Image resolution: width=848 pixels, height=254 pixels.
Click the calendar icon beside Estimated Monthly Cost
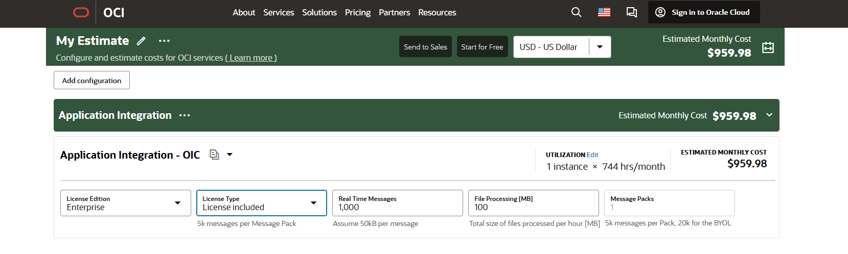[x=768, y=47]
